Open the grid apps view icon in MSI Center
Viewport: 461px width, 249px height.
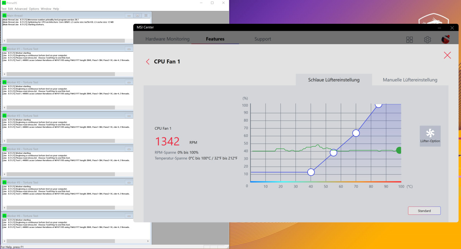coord(410,40)
